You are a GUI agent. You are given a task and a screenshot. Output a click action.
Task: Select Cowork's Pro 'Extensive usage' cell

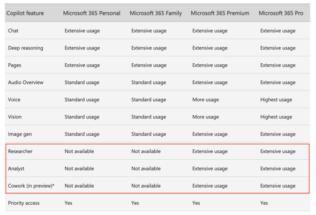[x=278, y=186]
